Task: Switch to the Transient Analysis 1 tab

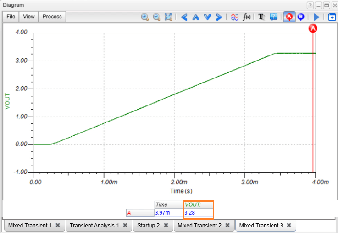Action: tap(94, 226)
